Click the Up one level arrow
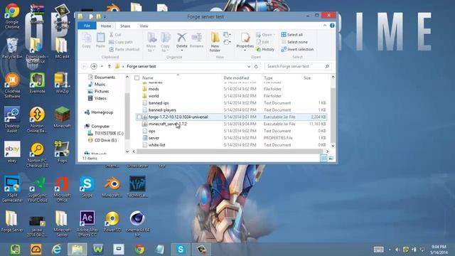Image resolution: width=455 pixels, height=256 pixels. coord(109,66)
